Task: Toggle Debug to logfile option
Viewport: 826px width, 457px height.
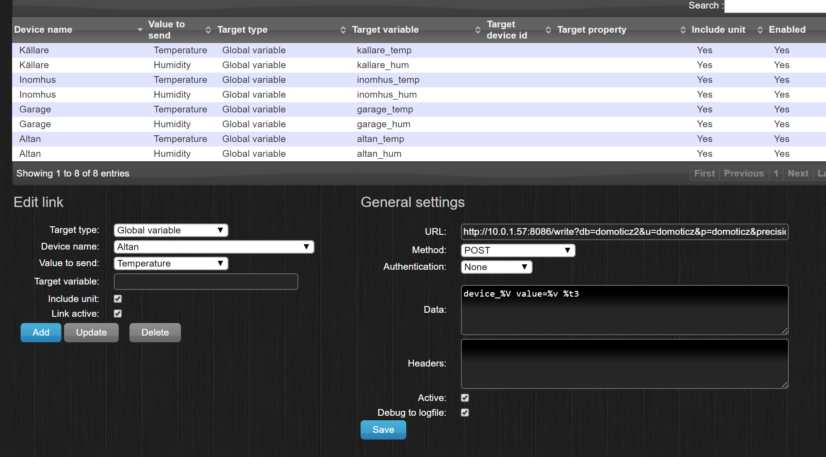Action: point(465,413)
